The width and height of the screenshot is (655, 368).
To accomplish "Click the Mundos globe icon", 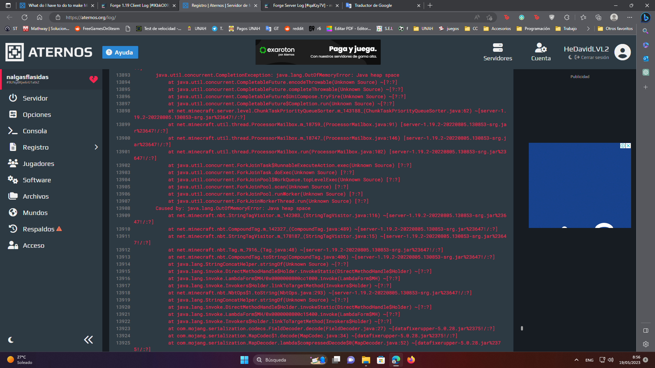I will 13,213.
